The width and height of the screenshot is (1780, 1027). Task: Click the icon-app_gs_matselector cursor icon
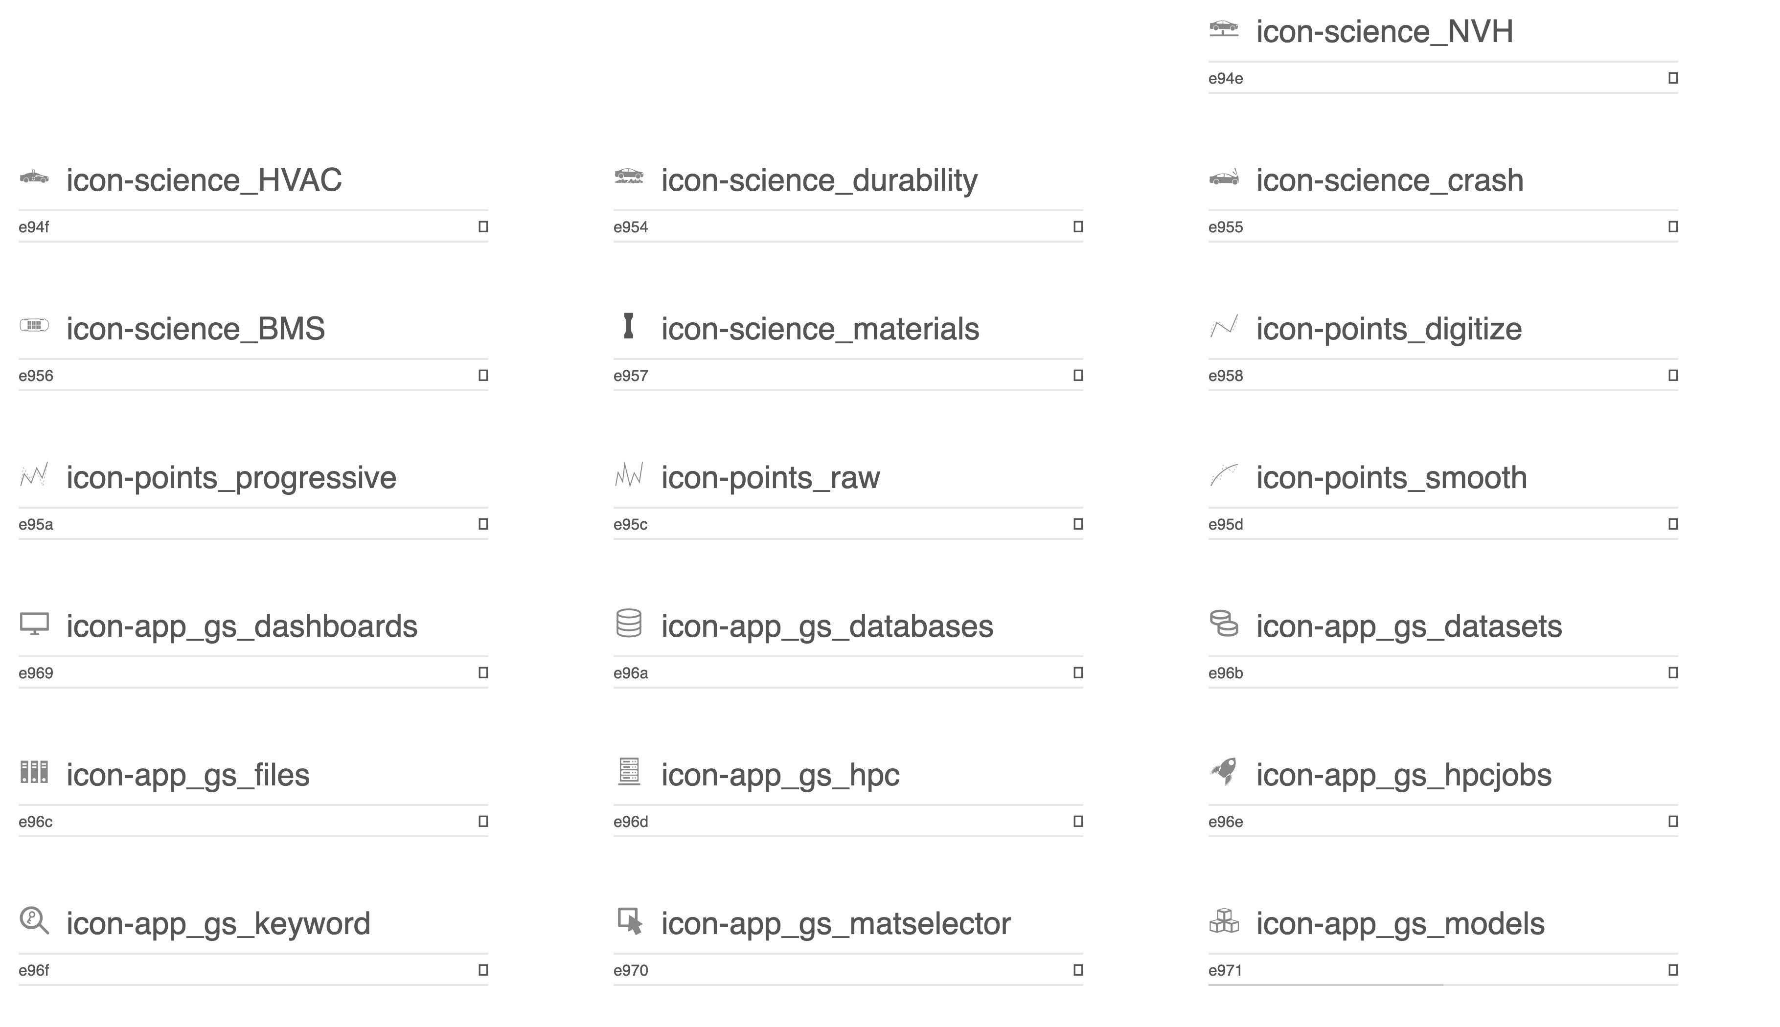tap(629, 921)
